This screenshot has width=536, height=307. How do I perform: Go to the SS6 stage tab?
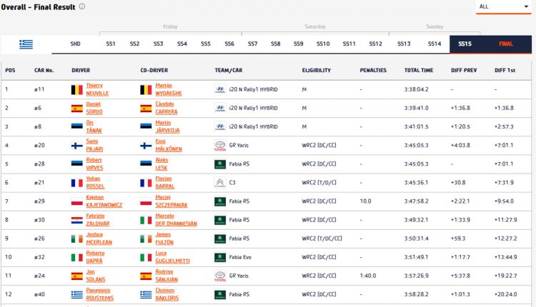click(229, 44)
